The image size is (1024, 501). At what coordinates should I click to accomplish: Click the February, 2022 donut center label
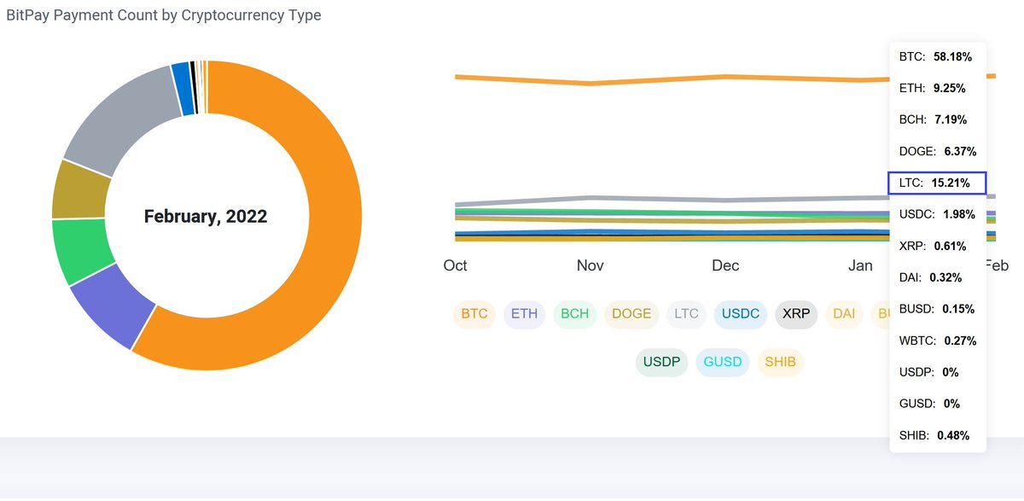coord(206,217)
